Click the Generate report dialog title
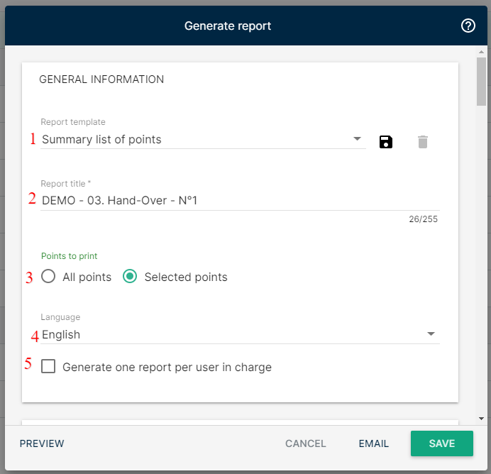 pos(228,26)
